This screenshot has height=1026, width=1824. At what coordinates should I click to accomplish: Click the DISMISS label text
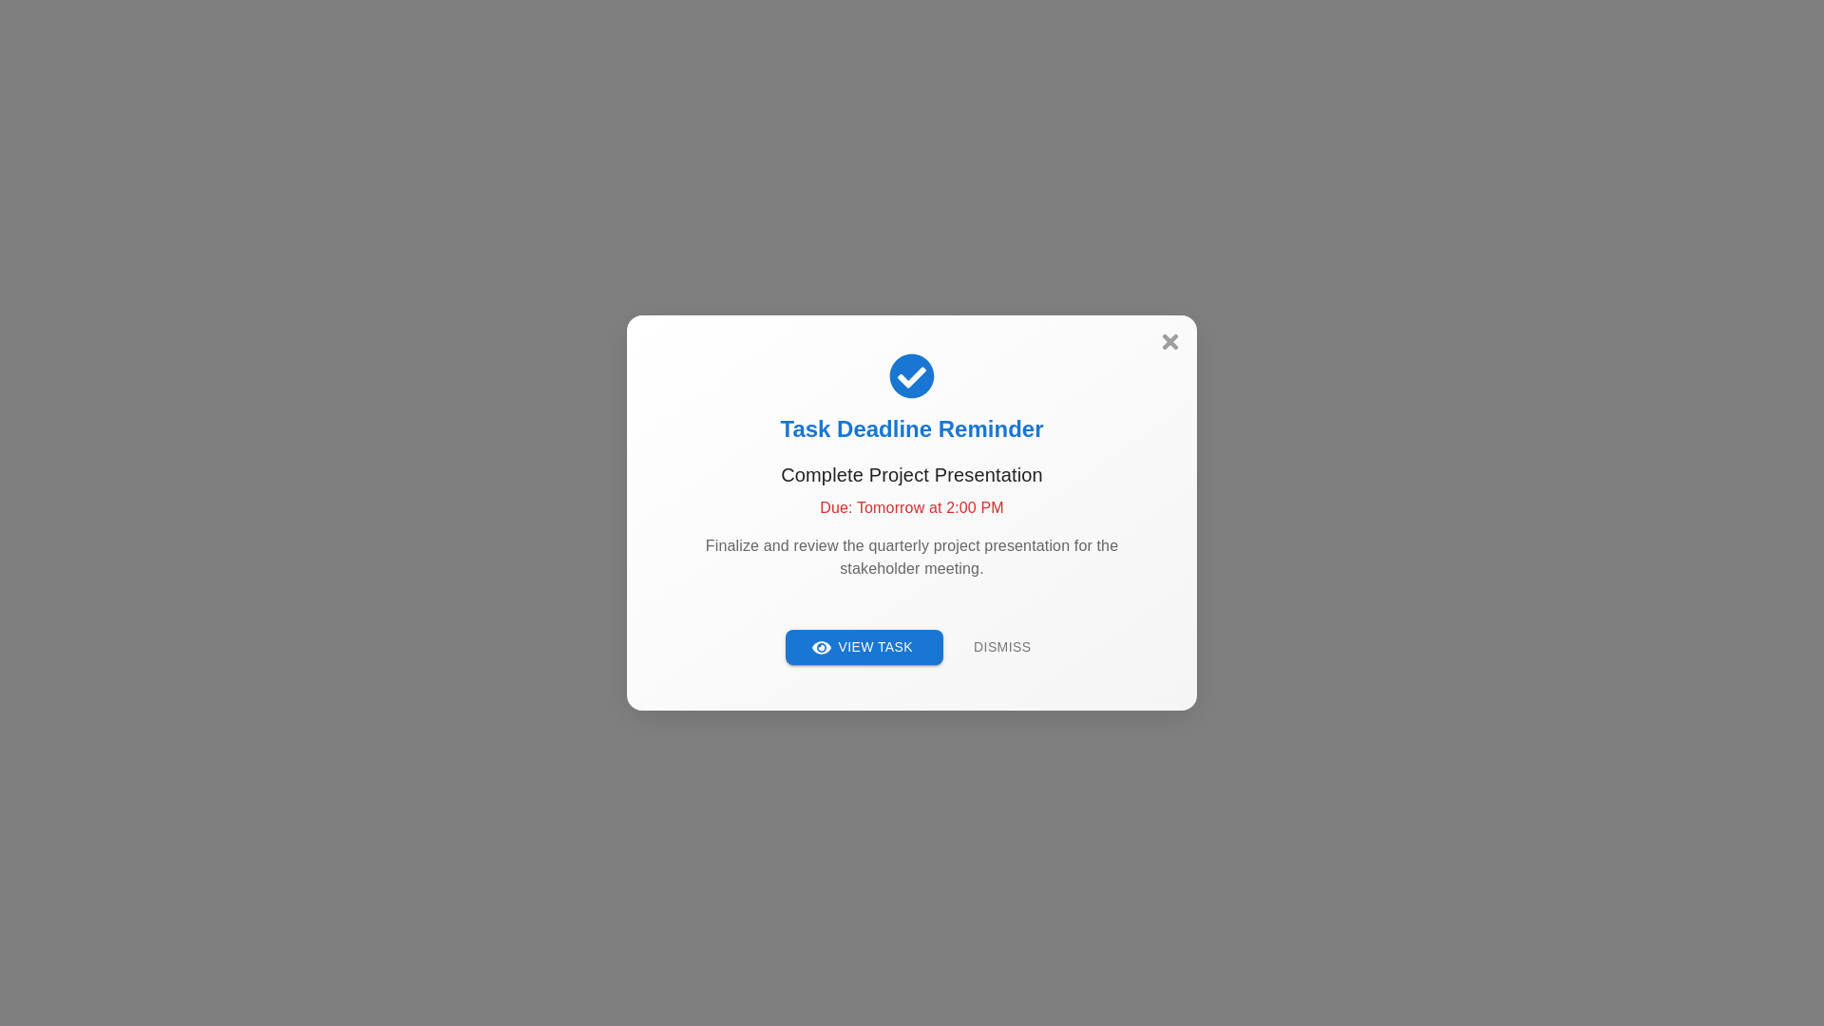[x=1002, y=647]
